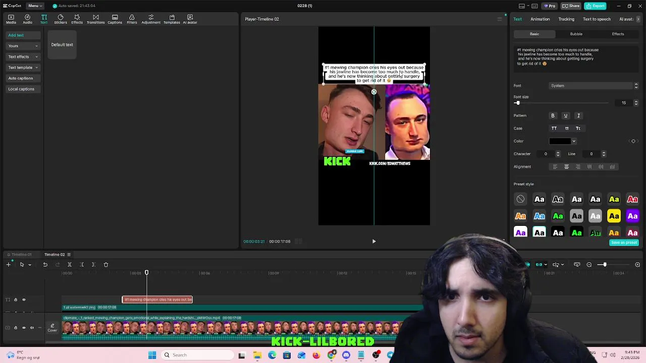Zoom in timeline with plus icon

click(x=637, y=265)
